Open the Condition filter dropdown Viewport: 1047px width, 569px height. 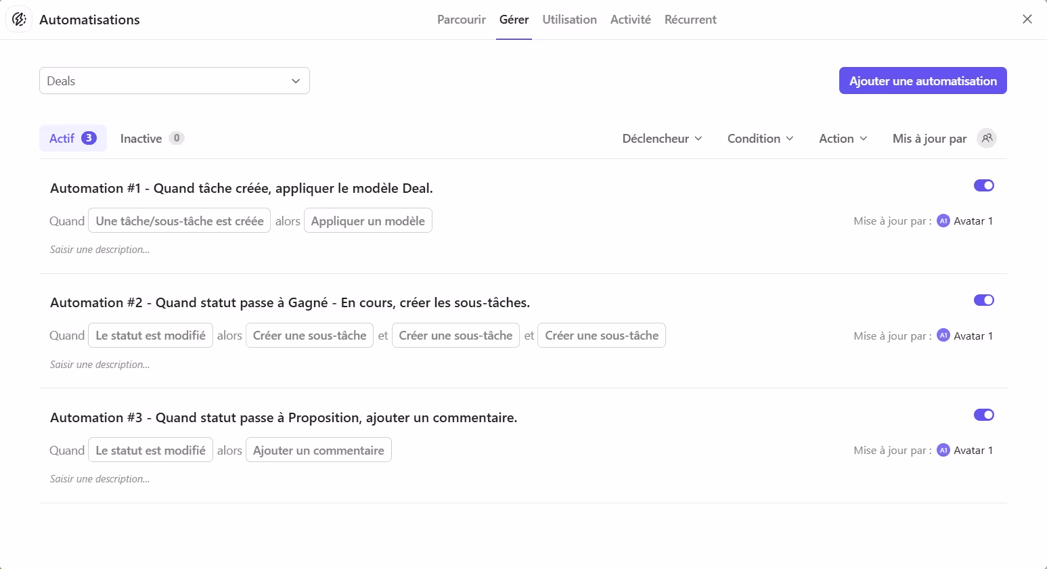760,138
